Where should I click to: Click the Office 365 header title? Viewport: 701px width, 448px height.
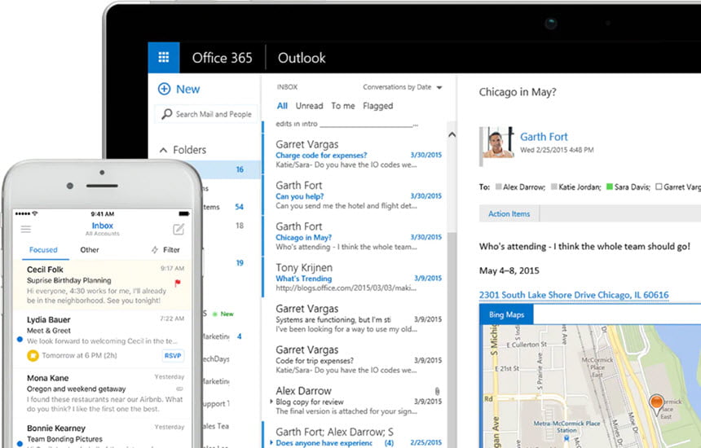(223, 58)
